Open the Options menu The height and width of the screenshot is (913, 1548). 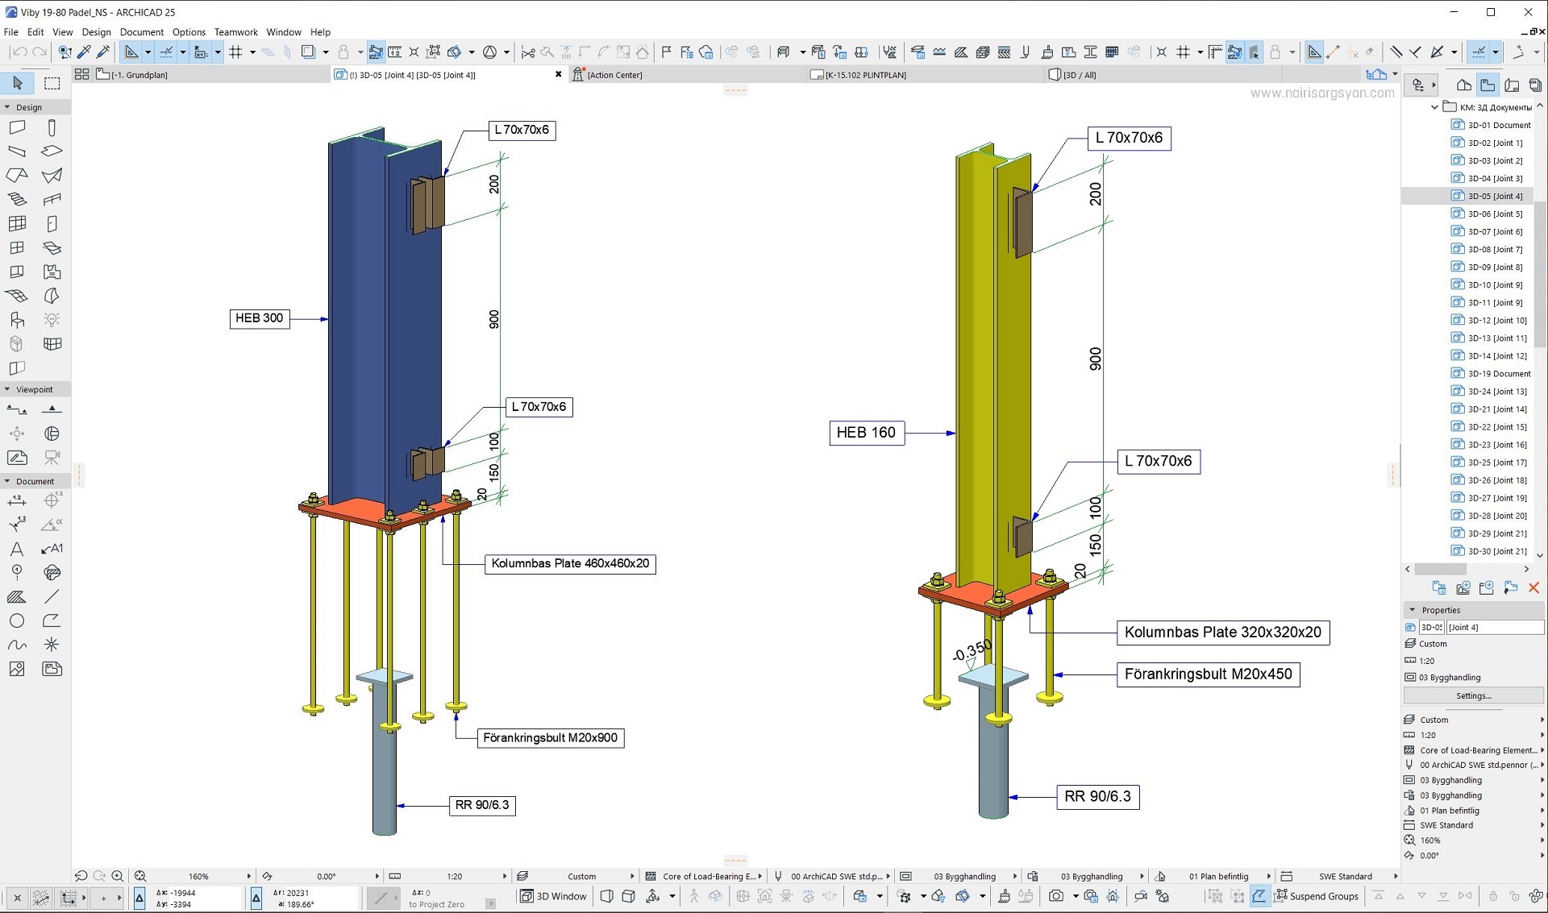click(x=189, y=32)
